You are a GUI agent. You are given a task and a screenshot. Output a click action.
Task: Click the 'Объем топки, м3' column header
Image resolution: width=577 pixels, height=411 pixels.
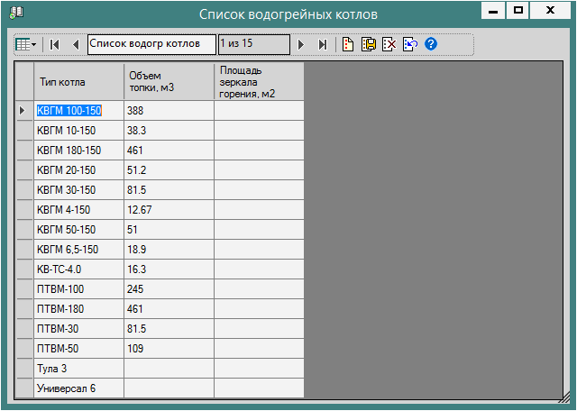click(x=169, y=81)
